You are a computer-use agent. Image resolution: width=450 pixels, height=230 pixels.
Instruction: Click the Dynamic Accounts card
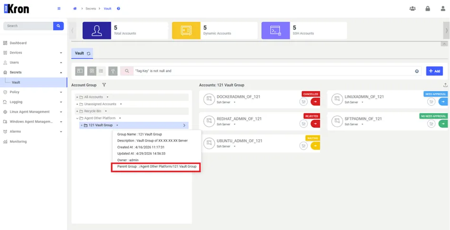point(215,30)
